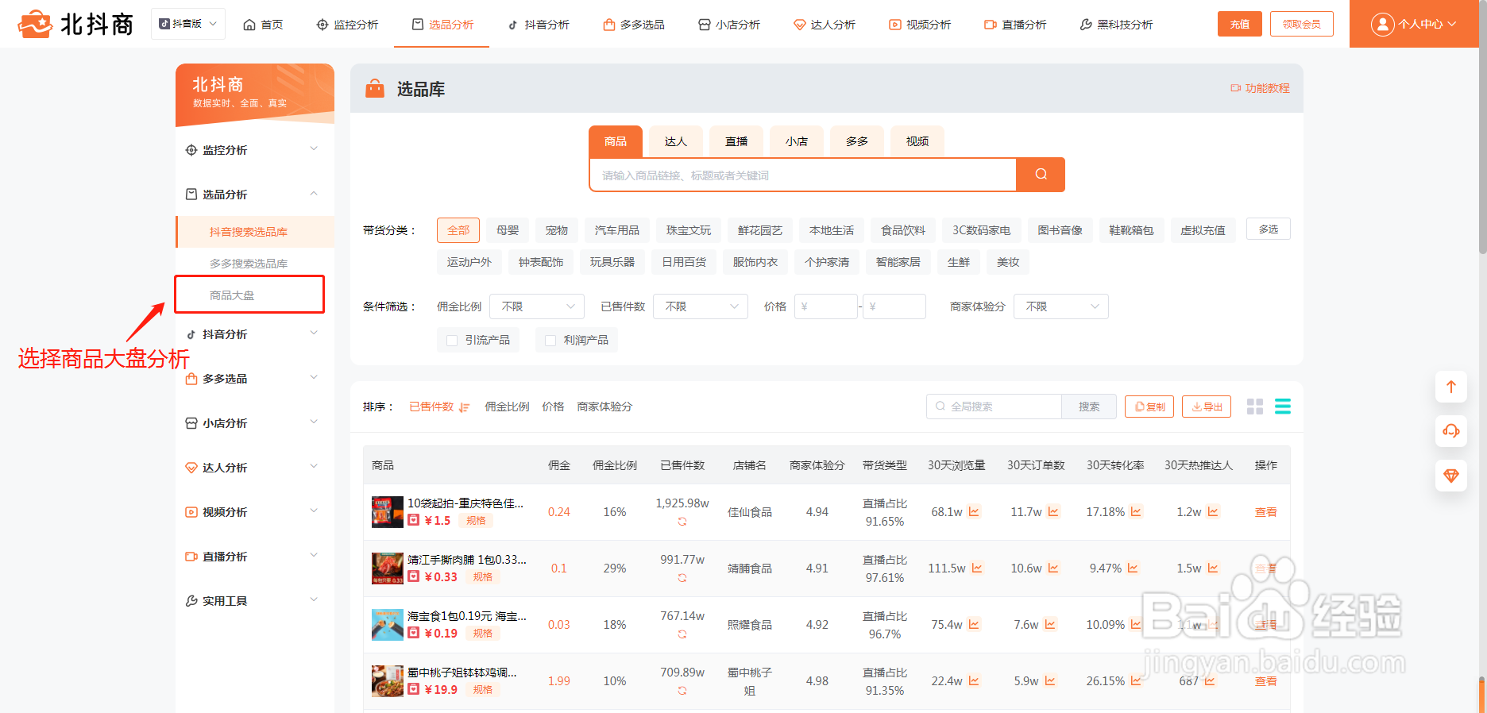Click the sort descending icon beside 已售件数
Image resolution: width=1487 pixels, height=713 pixels.
(x=464, y=407)
